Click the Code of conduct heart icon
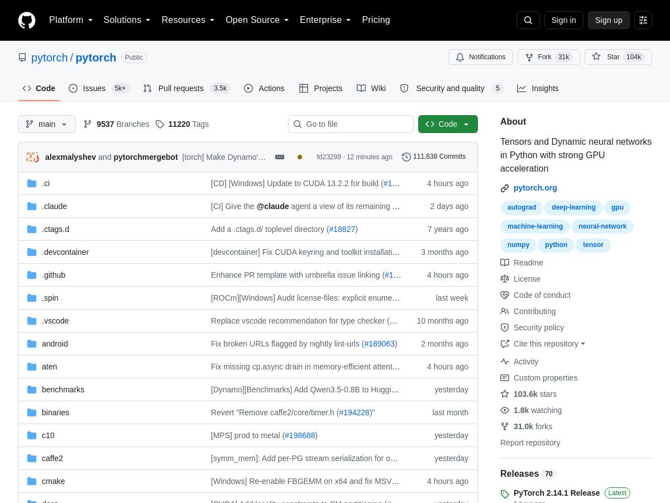The image size is (670, 503). point(505,295)
